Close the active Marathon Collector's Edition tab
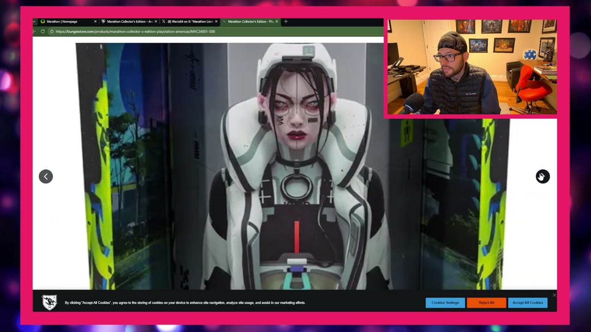 coord(277,21)
